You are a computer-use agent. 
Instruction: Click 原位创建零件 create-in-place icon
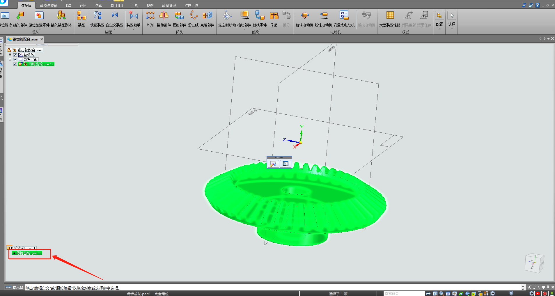[x=39, y=16]
